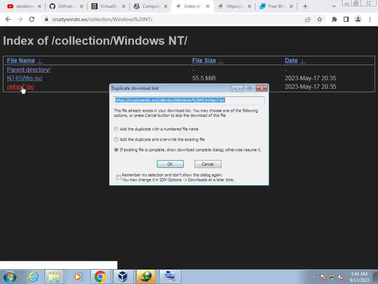Click the browser forward arrow
The height and width of the screenshot is (284, 378).
click(x=20, y=19)
